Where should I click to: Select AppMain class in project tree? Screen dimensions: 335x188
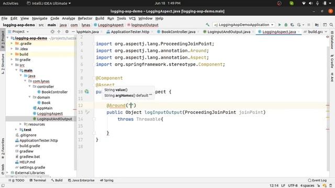click(x=44, y=108)
